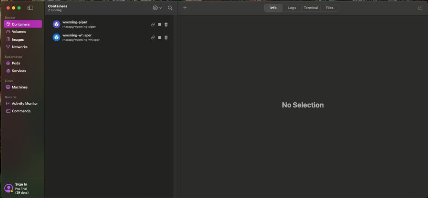
Task: Click the green full-screen window button
Action: pos(19,8)
